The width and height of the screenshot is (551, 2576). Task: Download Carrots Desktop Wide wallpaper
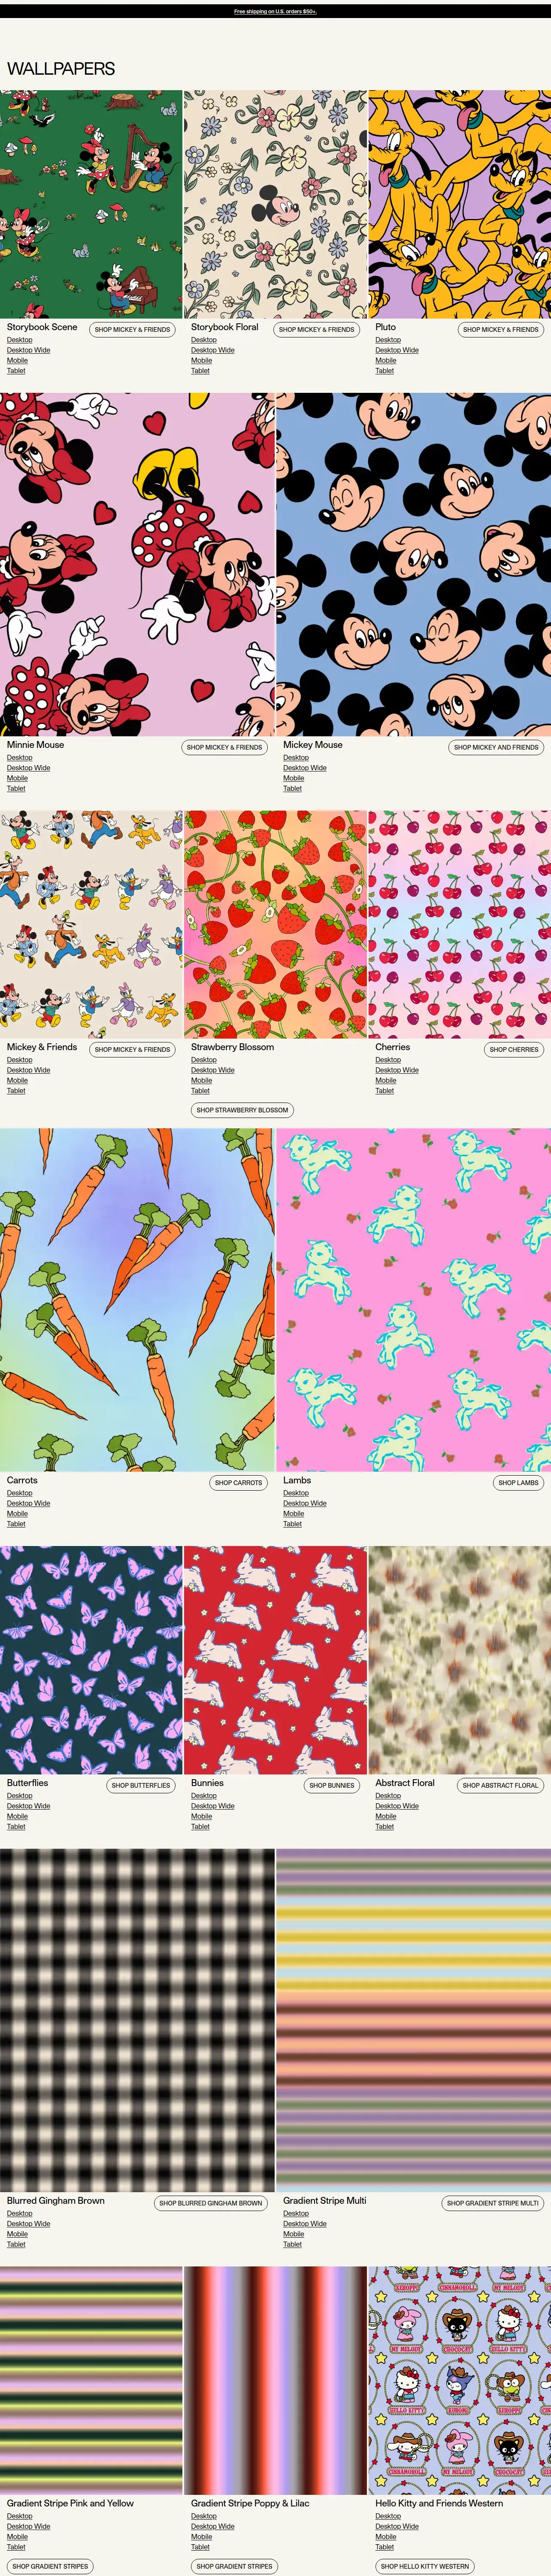tap(28, 1503)
